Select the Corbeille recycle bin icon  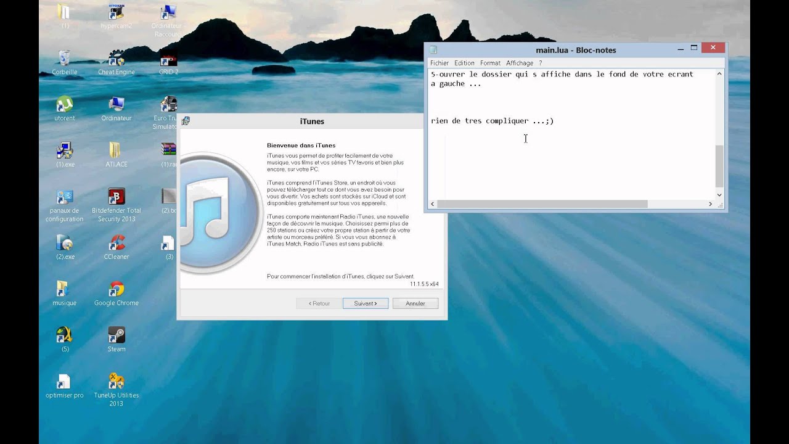coord(65,63)
